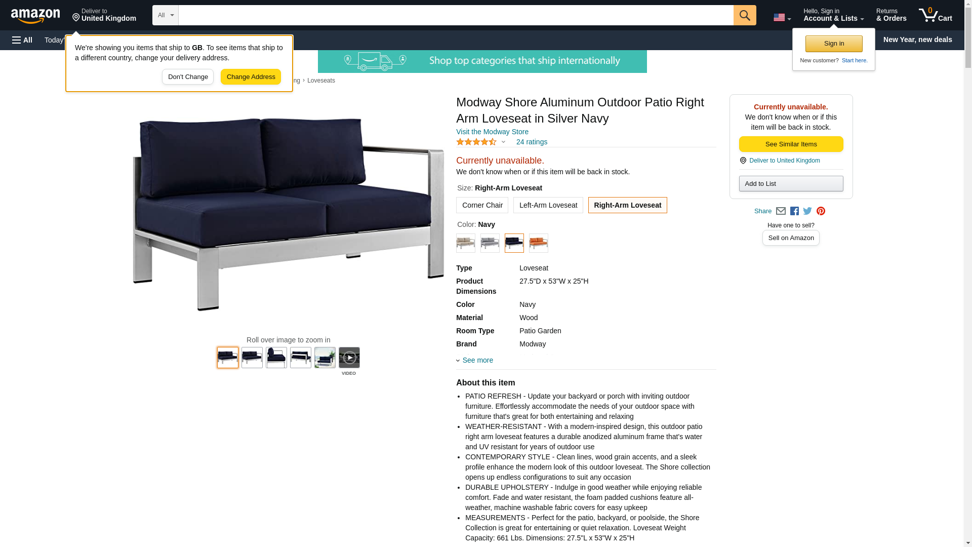Select the Corner Chair size option

(x=482, y=205)
